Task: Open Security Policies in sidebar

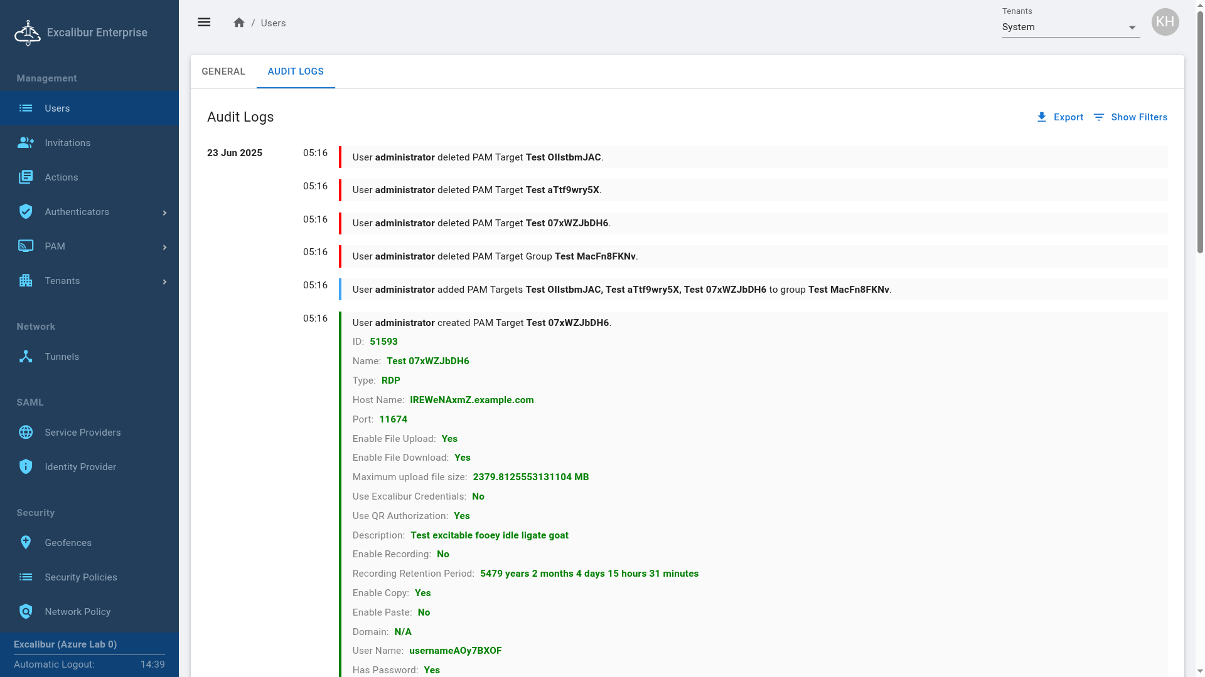Action: 80,577
